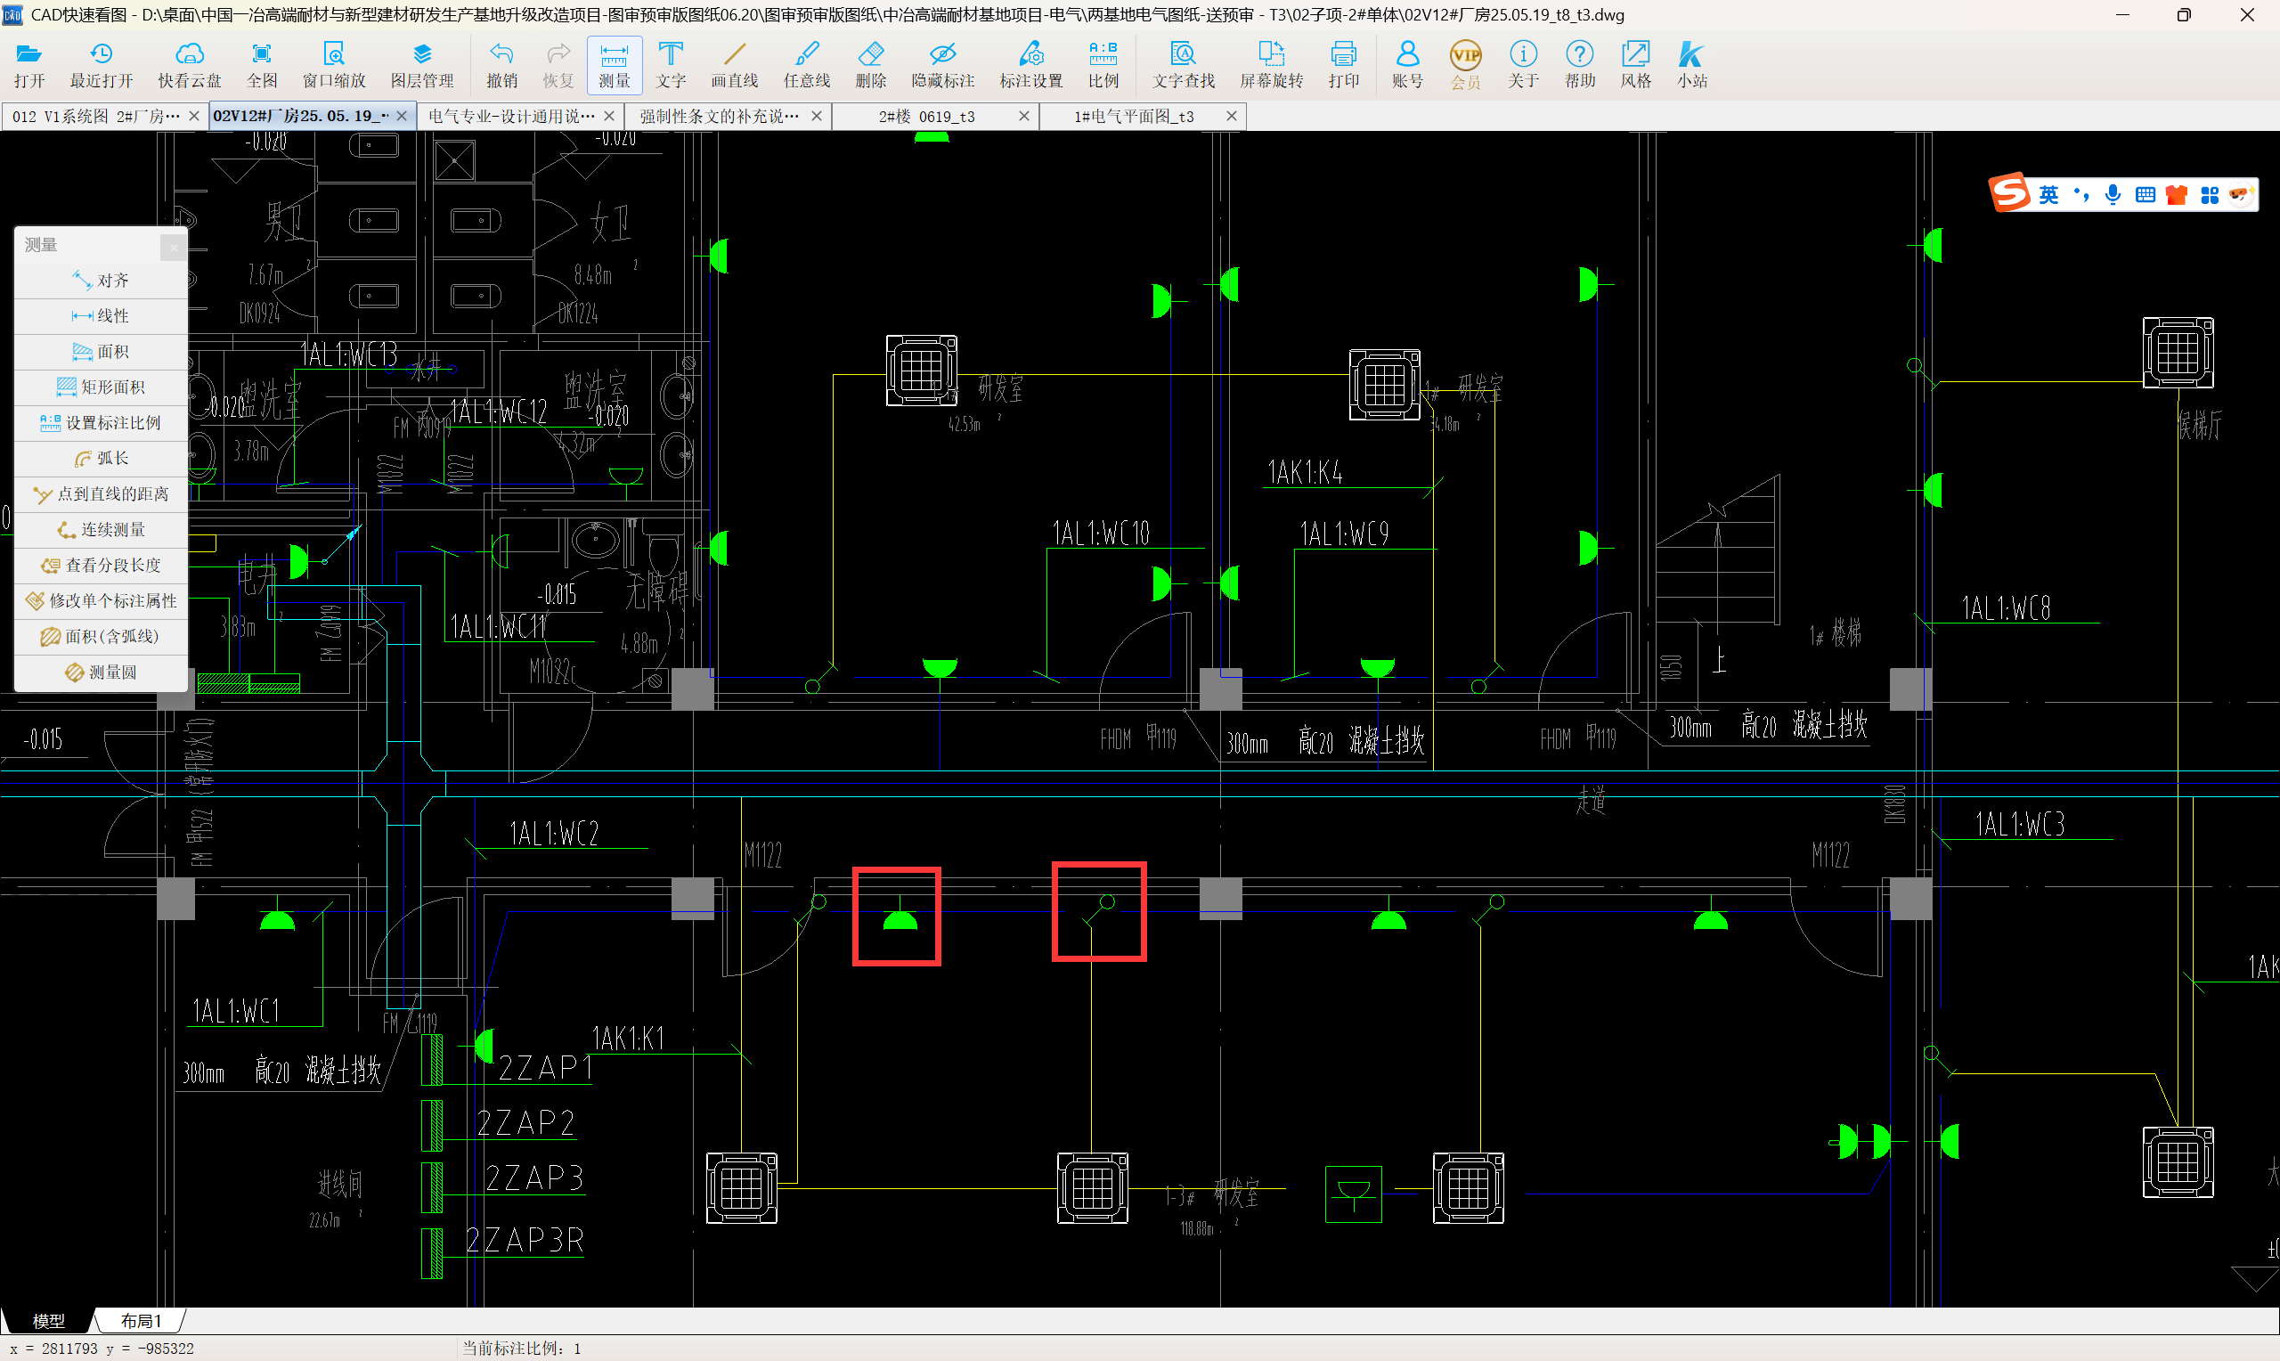Toggle 隐藏标注 to hide annotations
Screen dimensions: 2280x1361
(942, 66)
